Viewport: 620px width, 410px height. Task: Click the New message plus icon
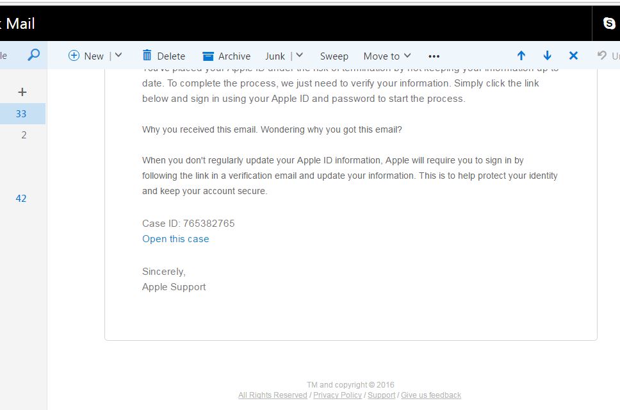click(x=74, y=55)
